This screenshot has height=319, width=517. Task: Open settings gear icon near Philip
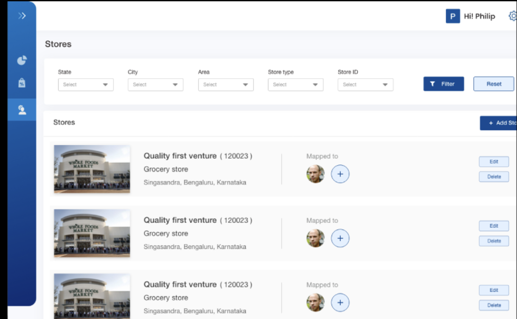513,16
